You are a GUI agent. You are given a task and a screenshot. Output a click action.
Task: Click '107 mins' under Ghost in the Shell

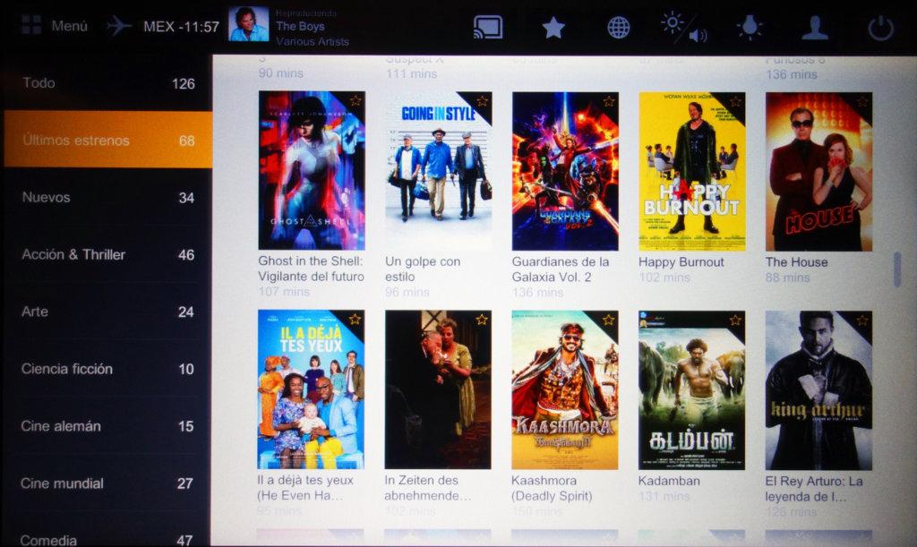[x=284, y=291]
